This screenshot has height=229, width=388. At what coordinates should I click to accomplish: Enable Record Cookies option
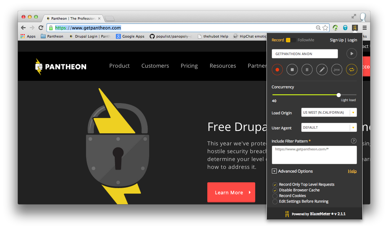coord(275,196)
